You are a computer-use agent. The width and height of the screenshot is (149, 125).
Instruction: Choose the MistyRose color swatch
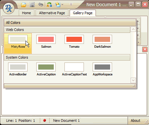click(18, 43)
